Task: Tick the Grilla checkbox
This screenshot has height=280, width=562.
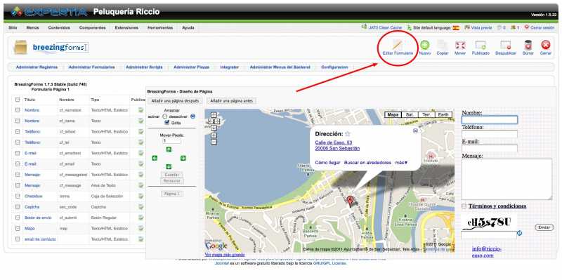Action: [x=166, y=122]
